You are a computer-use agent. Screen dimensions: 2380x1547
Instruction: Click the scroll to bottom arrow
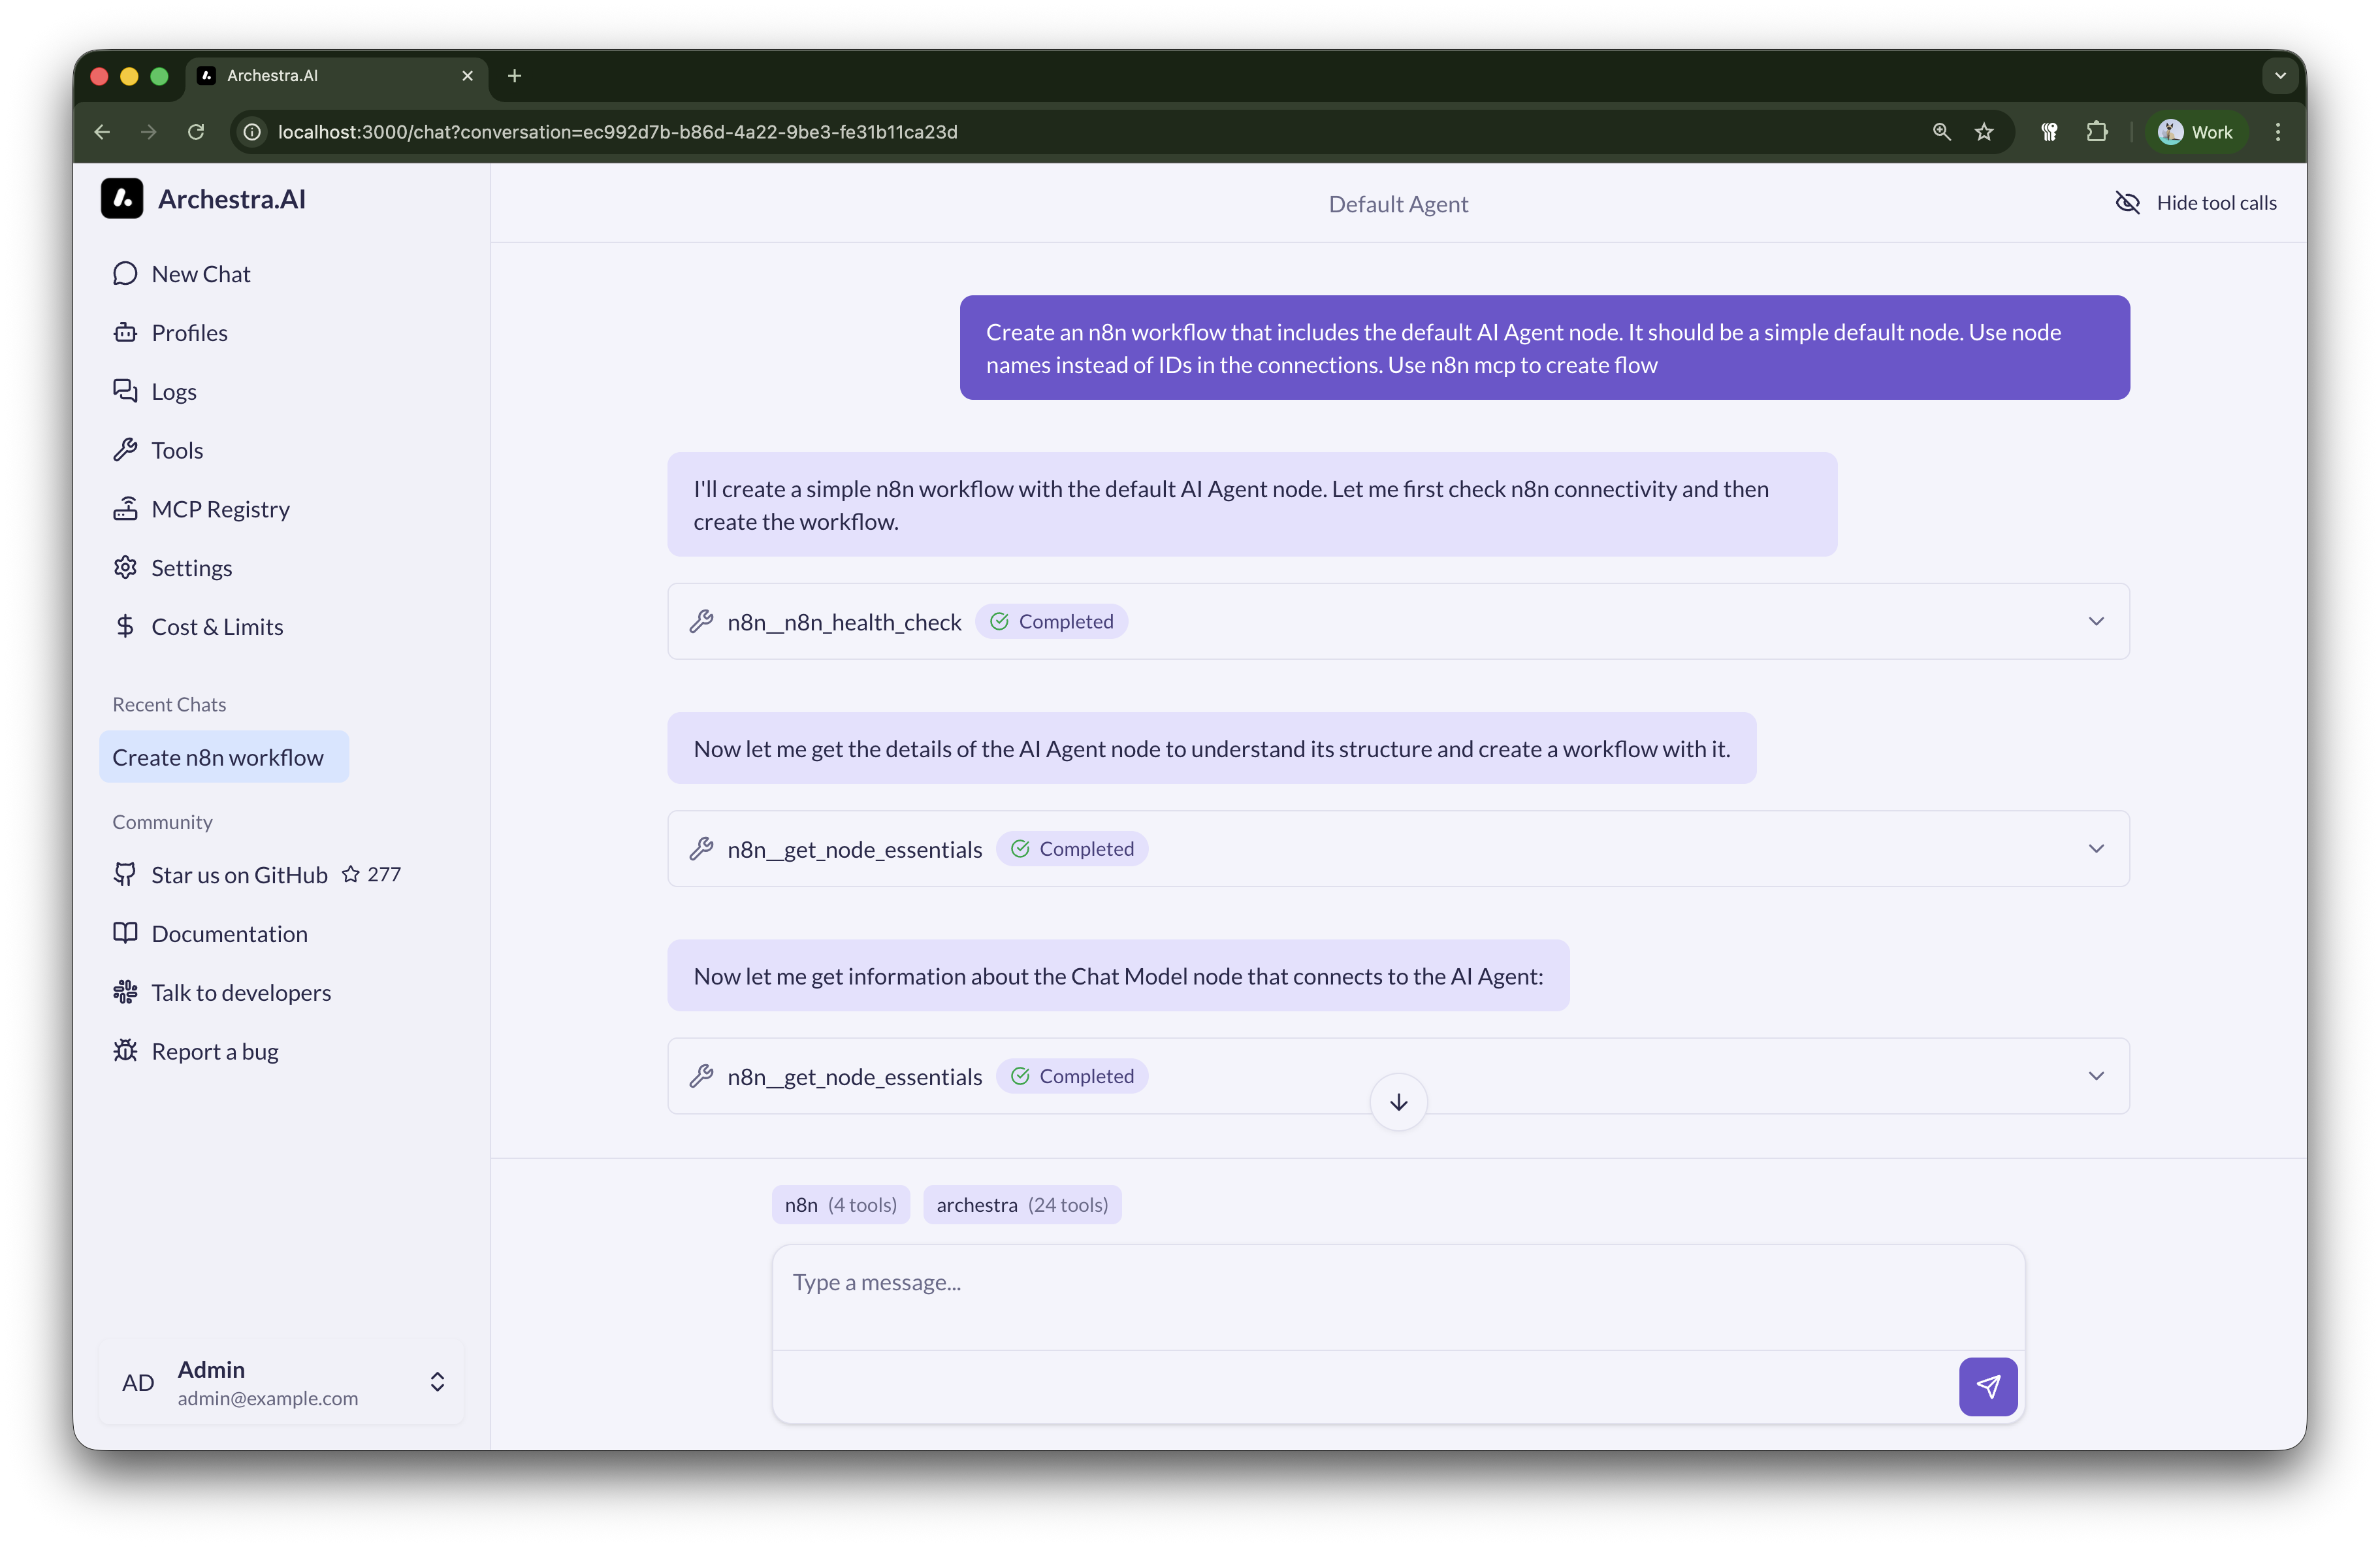click(1397, 1101)
